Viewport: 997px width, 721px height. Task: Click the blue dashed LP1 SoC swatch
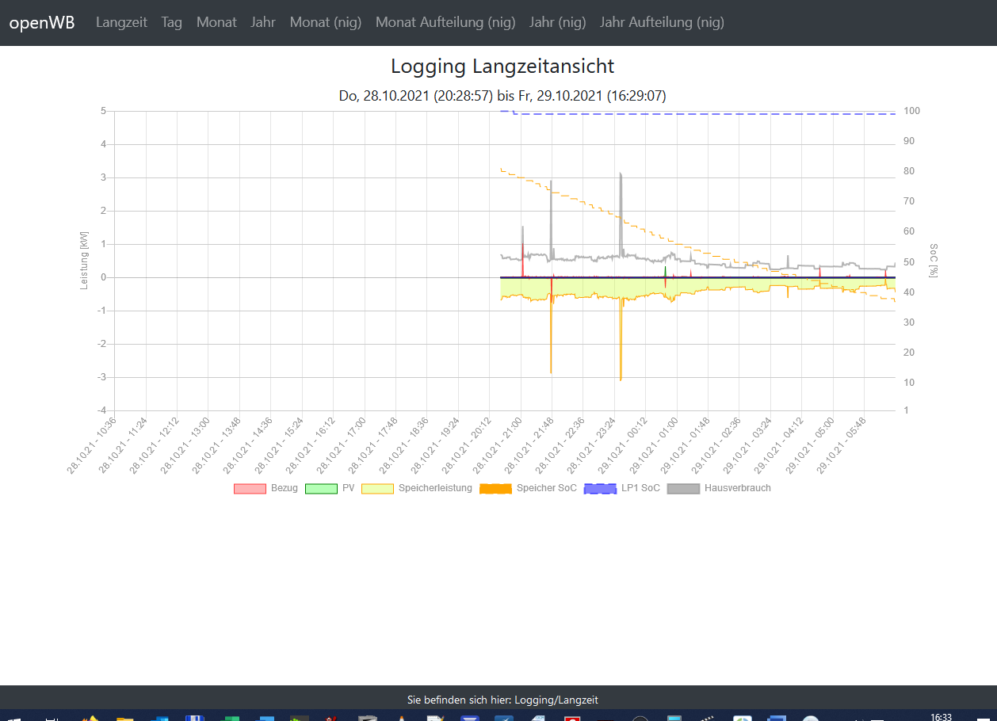pos(600,488)
